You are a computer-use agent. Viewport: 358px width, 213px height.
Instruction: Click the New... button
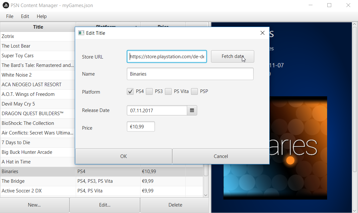tap(35, 205)
